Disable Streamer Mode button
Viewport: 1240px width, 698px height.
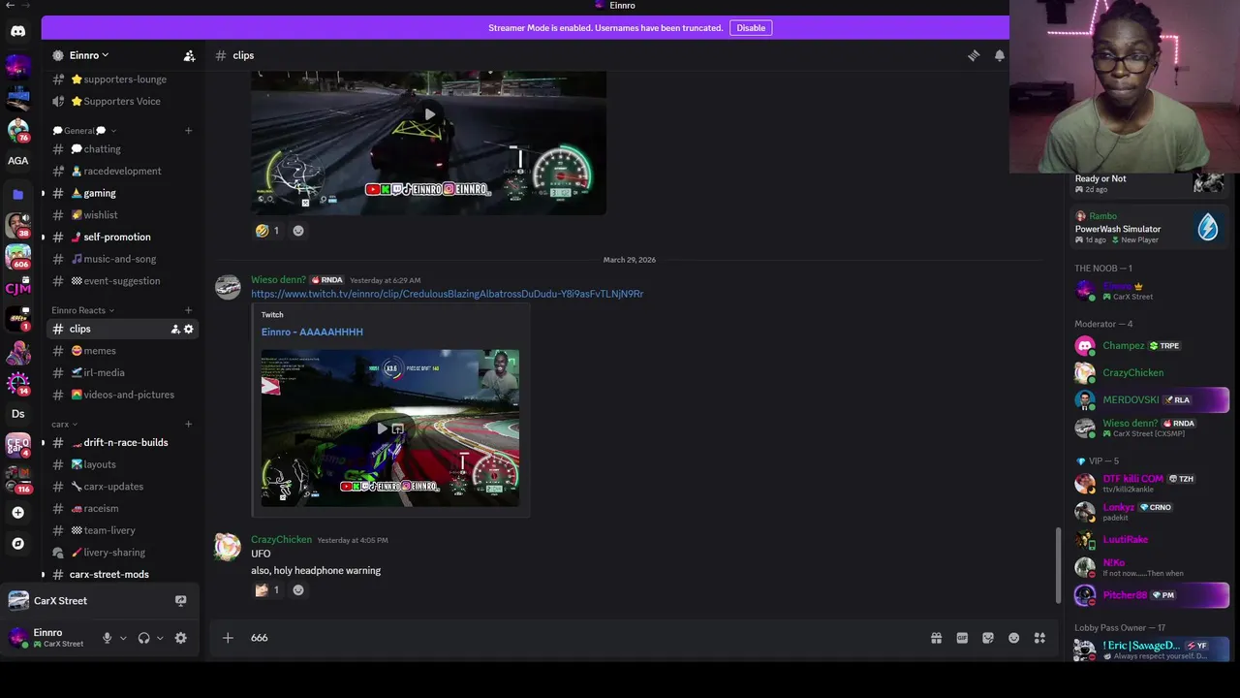coord(751,27)
